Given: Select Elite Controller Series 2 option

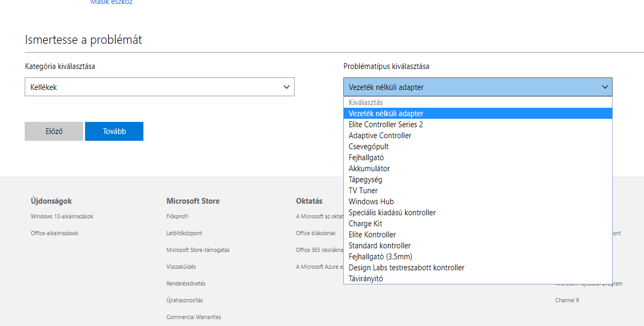Looking at the screenshot, I should 386,124.
